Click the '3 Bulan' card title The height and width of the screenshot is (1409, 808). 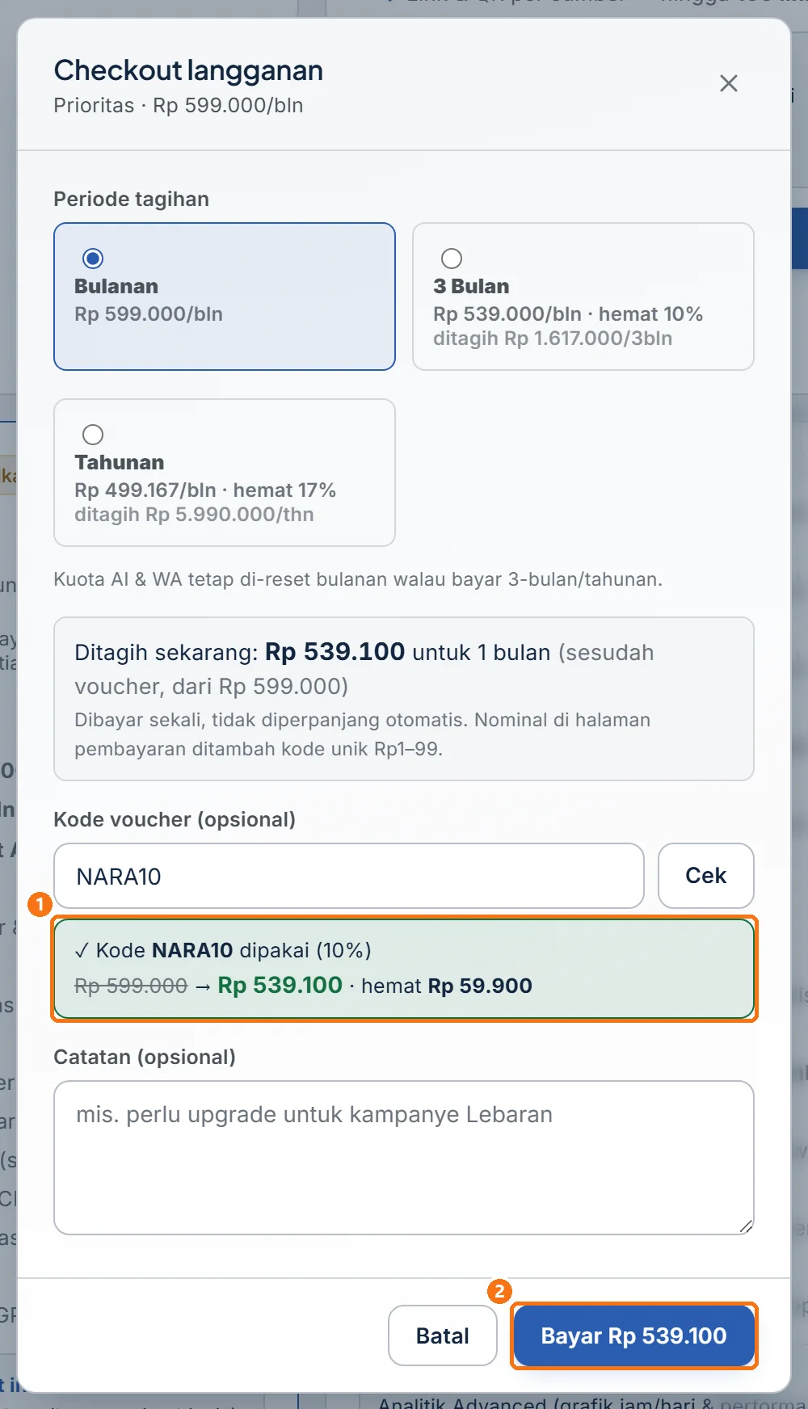471,287
